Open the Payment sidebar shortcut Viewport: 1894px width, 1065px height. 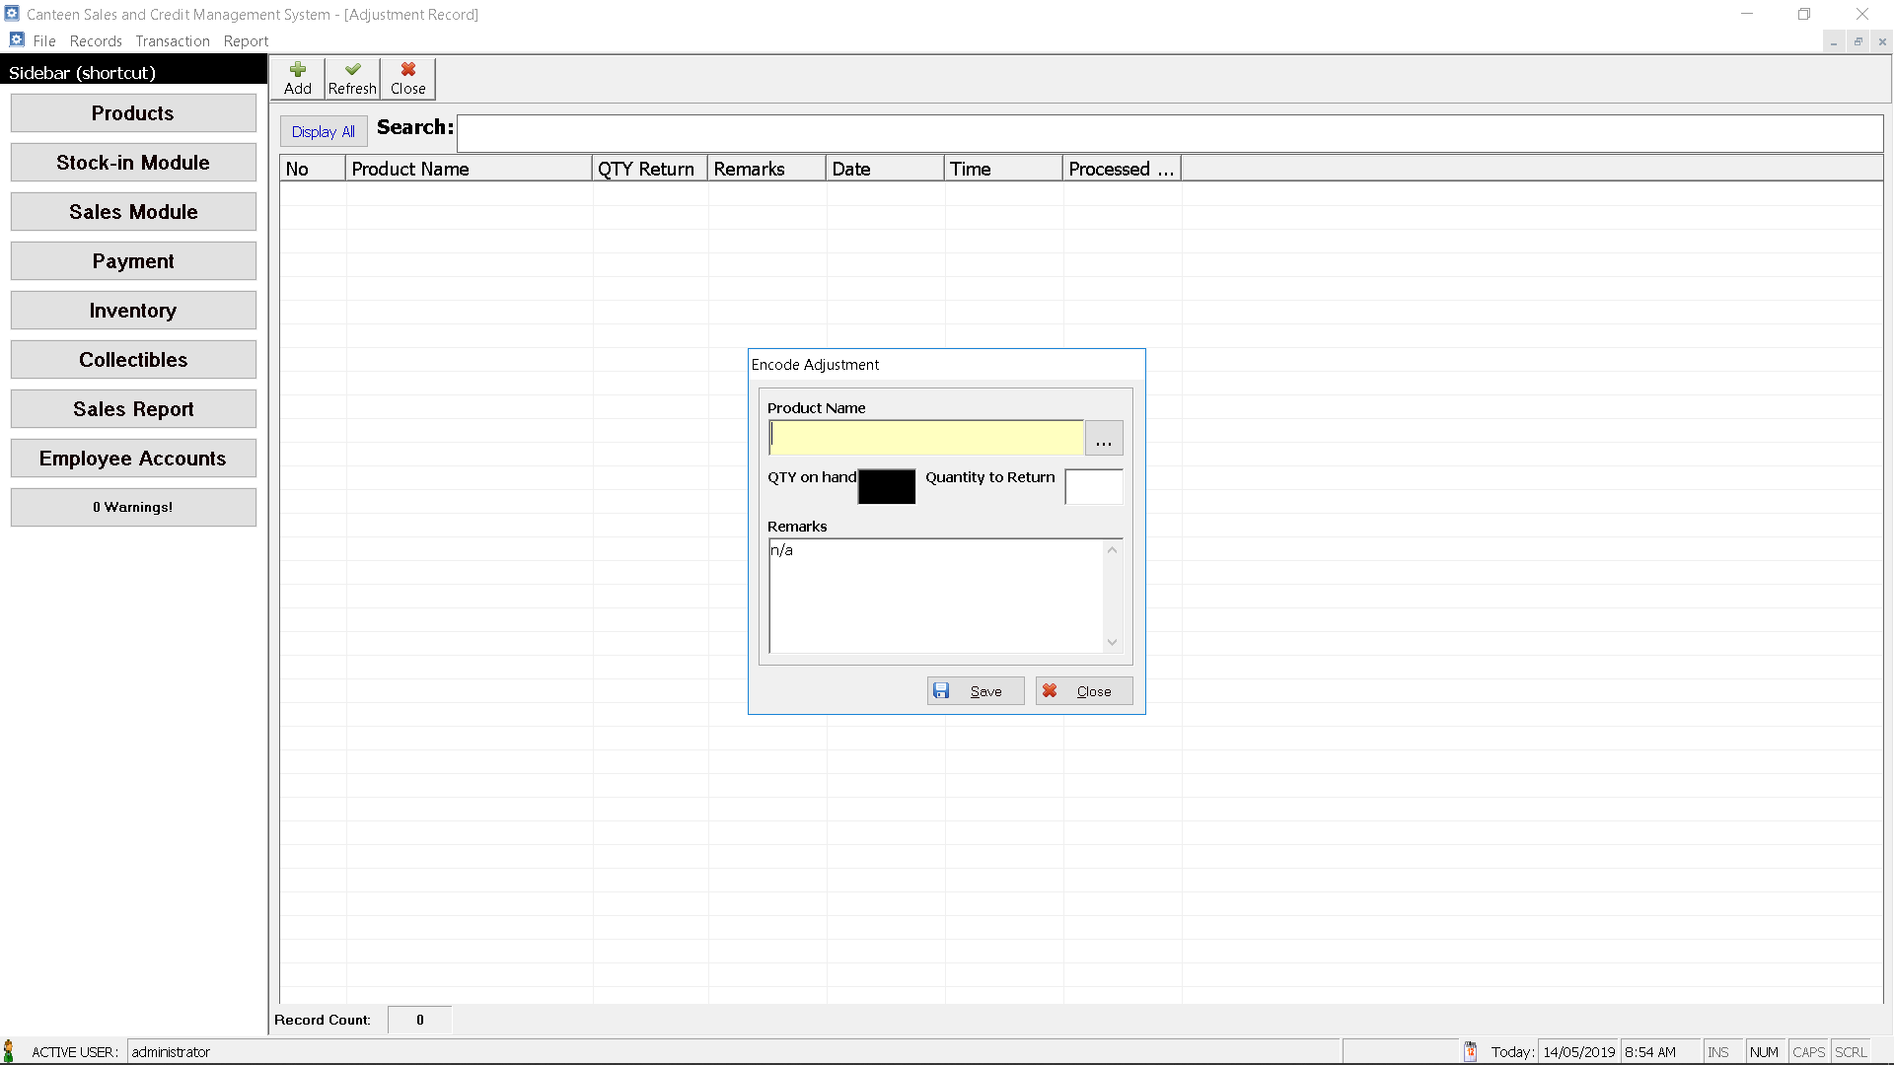point(133,261)
